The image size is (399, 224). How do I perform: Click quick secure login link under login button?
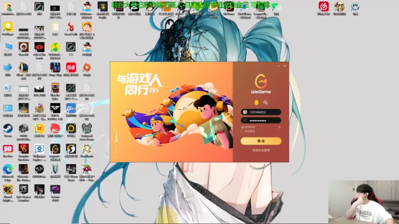pos(261,150)
